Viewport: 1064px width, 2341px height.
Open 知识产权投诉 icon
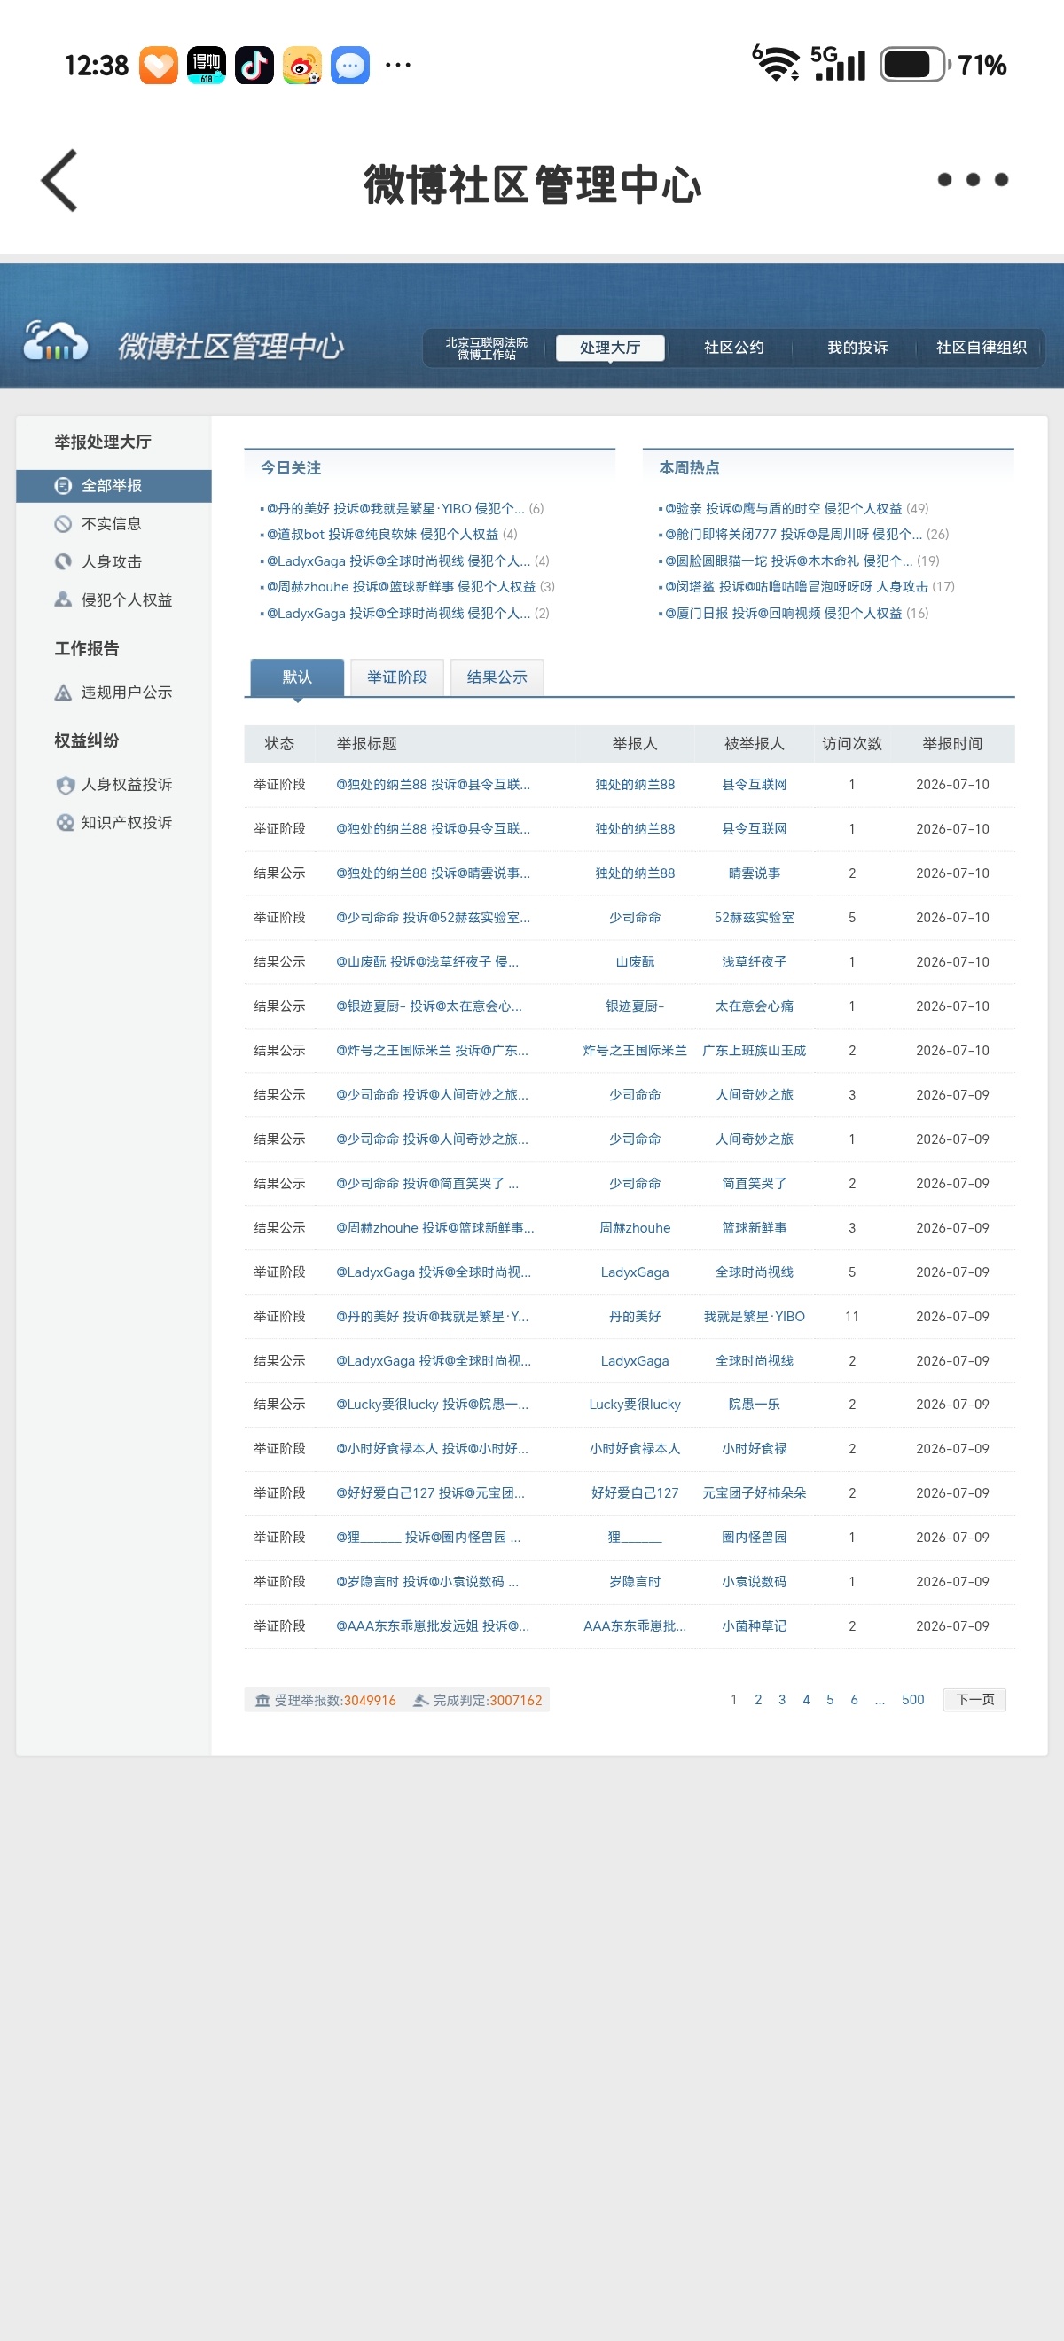pyautogui.click(x=65, y=824)
